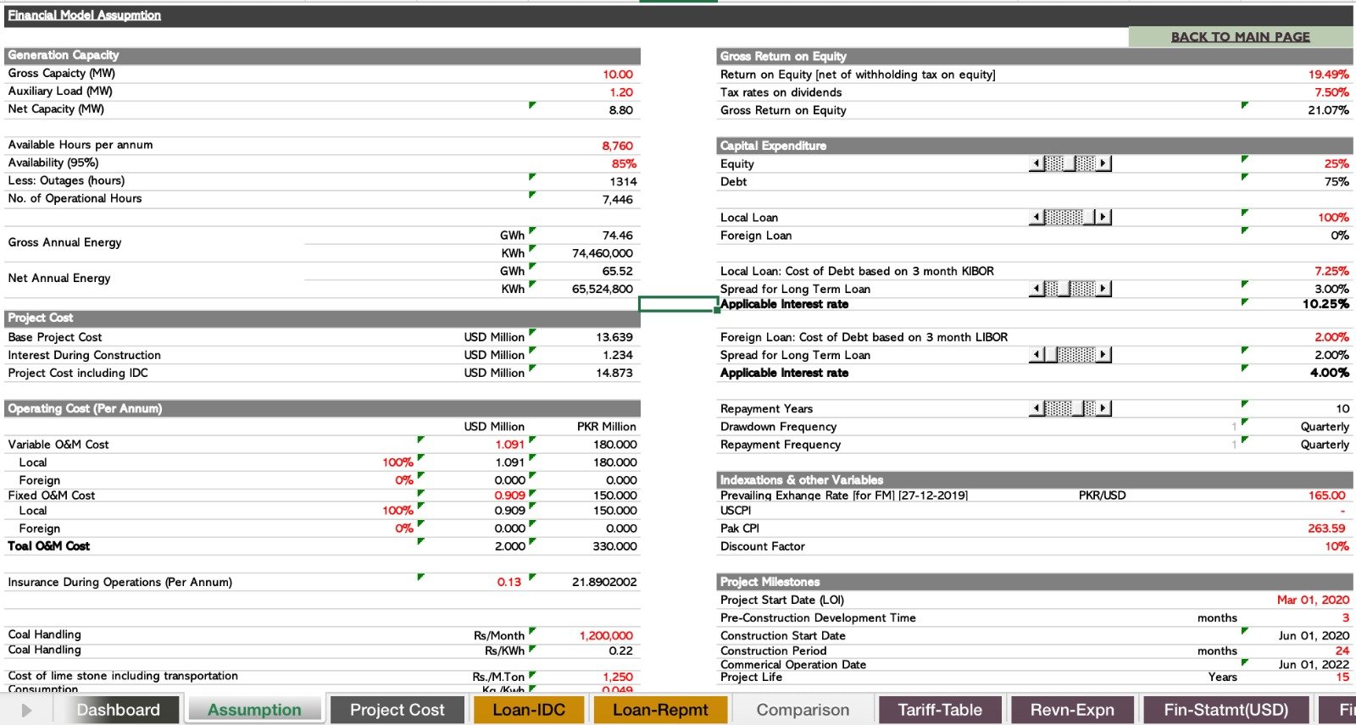Click the Repayment Years scrollbar track
This screenshot has height=725, width=1356.
tap(1070, 408)
